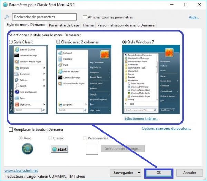Click Shut Down arrow in two-column preview

pyautogui.click(x=109, y=110)
